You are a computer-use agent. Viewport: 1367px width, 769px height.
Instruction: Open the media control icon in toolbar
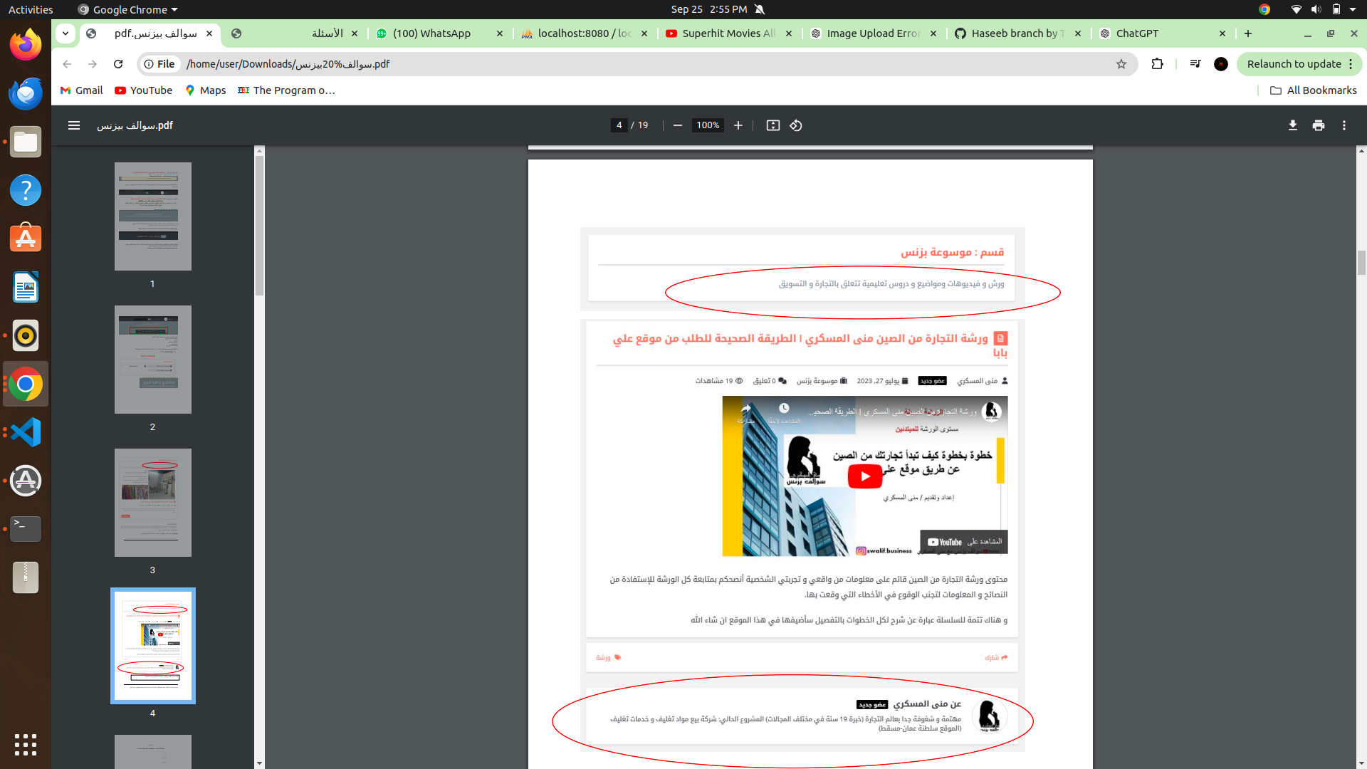[1195, 64]
